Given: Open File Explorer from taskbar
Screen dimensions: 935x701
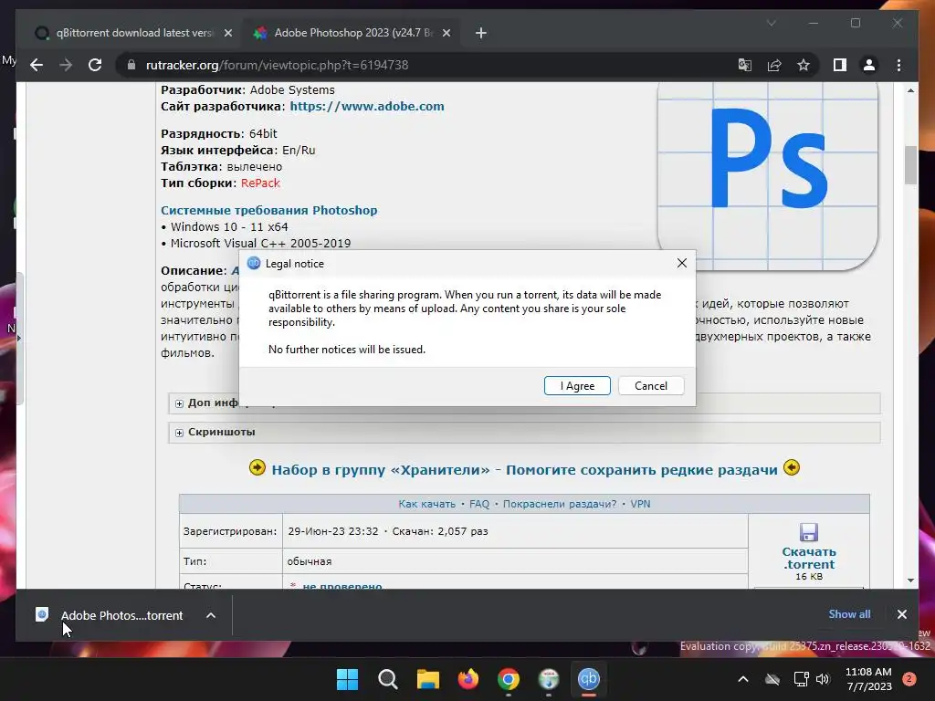Looking at the screenshot, I should (427, 678).
